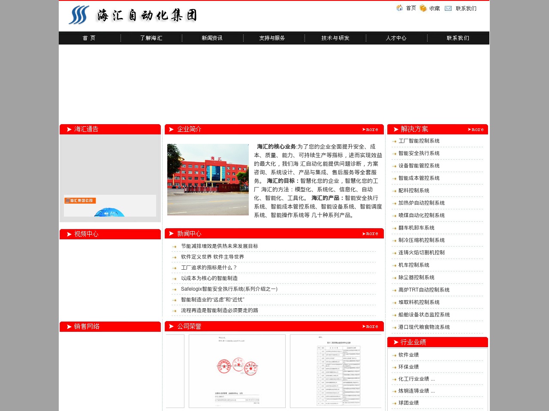Open news 以成本为核心的智能制造
Viewport: 549px width, 411px height.
[209, 278]
